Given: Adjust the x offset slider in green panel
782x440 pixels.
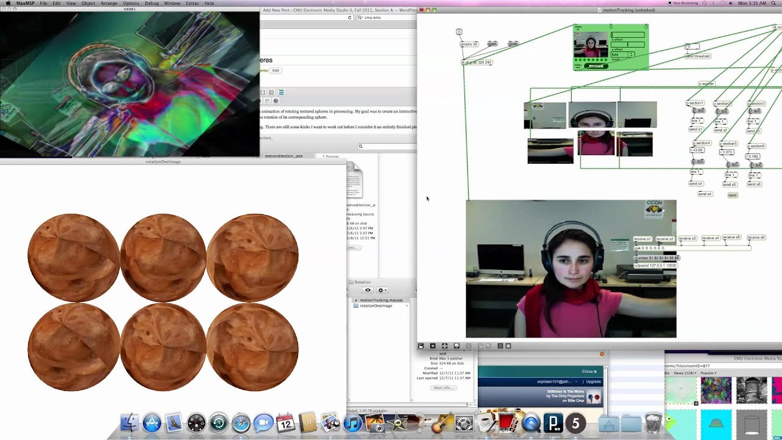Looking at the screenshot, I should (627, 35).
